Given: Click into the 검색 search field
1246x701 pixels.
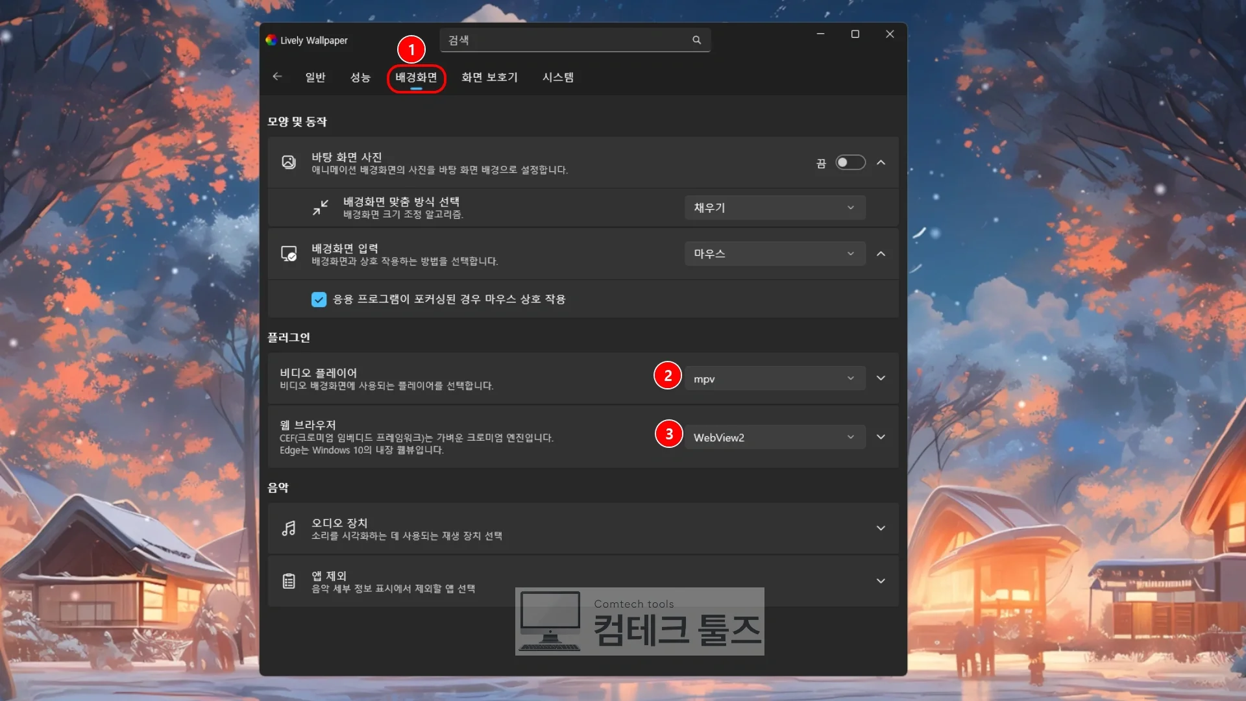Looking at the screenshot, I should coord(575,40).
